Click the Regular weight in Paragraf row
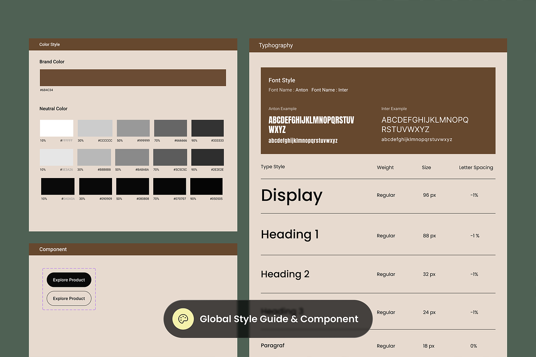This screenshot has width=536, height=357. [x=386, y=346]
